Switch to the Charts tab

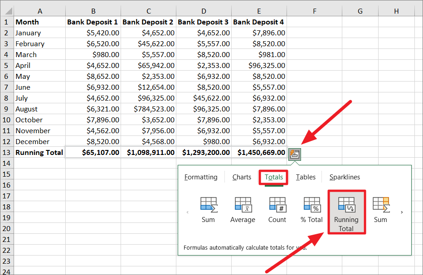point(242,177)
